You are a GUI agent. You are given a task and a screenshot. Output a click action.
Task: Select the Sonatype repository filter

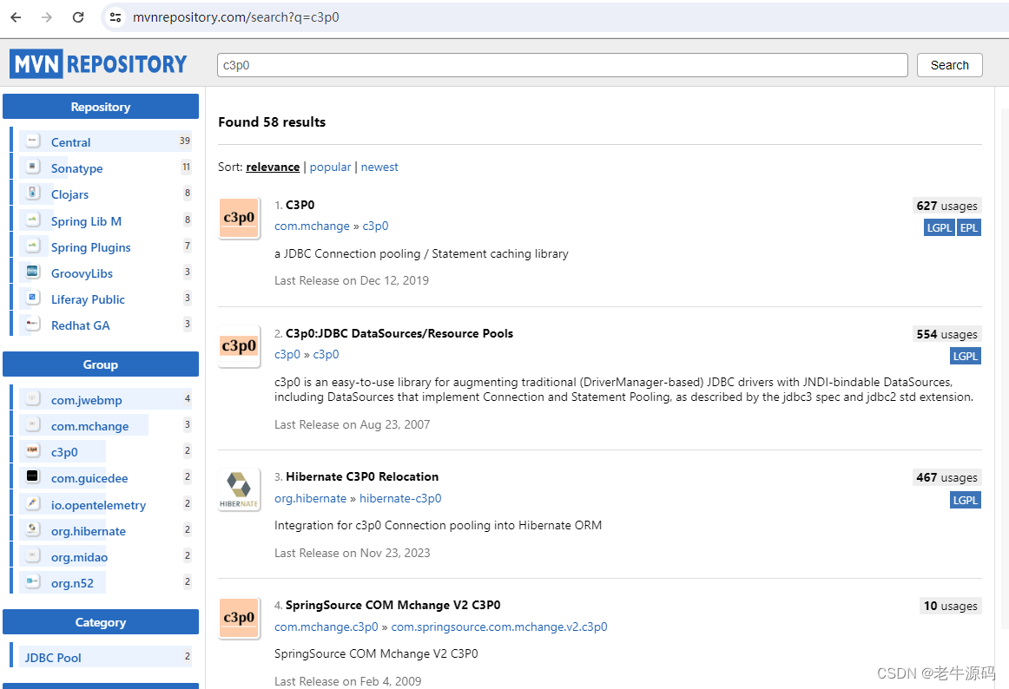point(76,168)
